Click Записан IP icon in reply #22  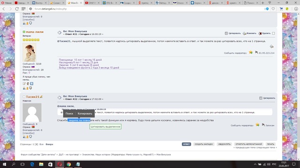263,125
